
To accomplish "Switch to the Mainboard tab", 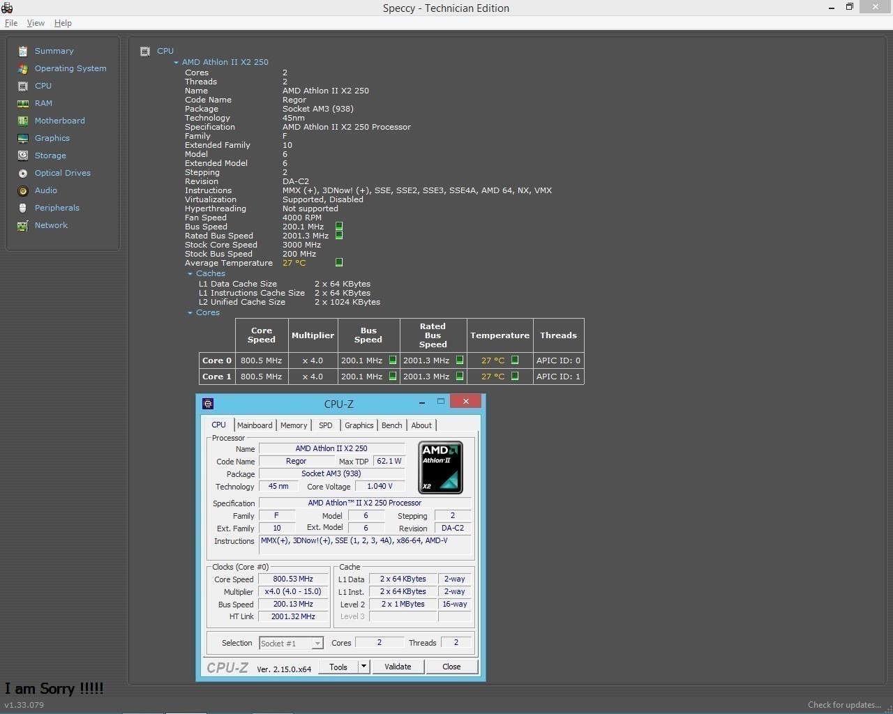I will (255, 425).
